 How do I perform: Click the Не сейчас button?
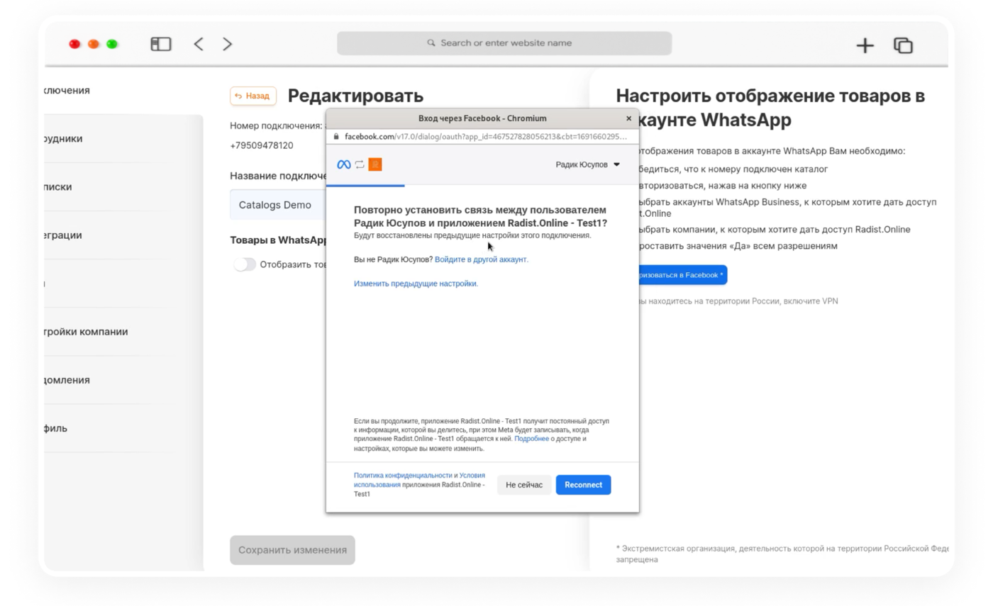coord(524,485)
